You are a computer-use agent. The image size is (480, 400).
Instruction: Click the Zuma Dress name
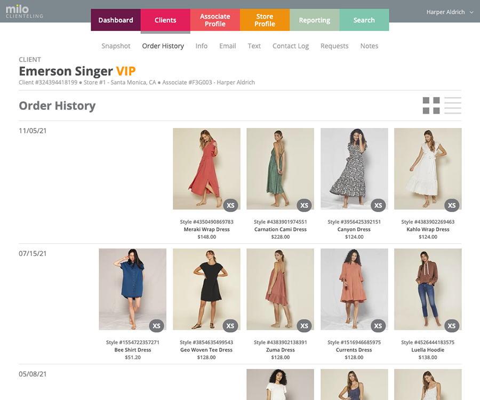[281, 350]
